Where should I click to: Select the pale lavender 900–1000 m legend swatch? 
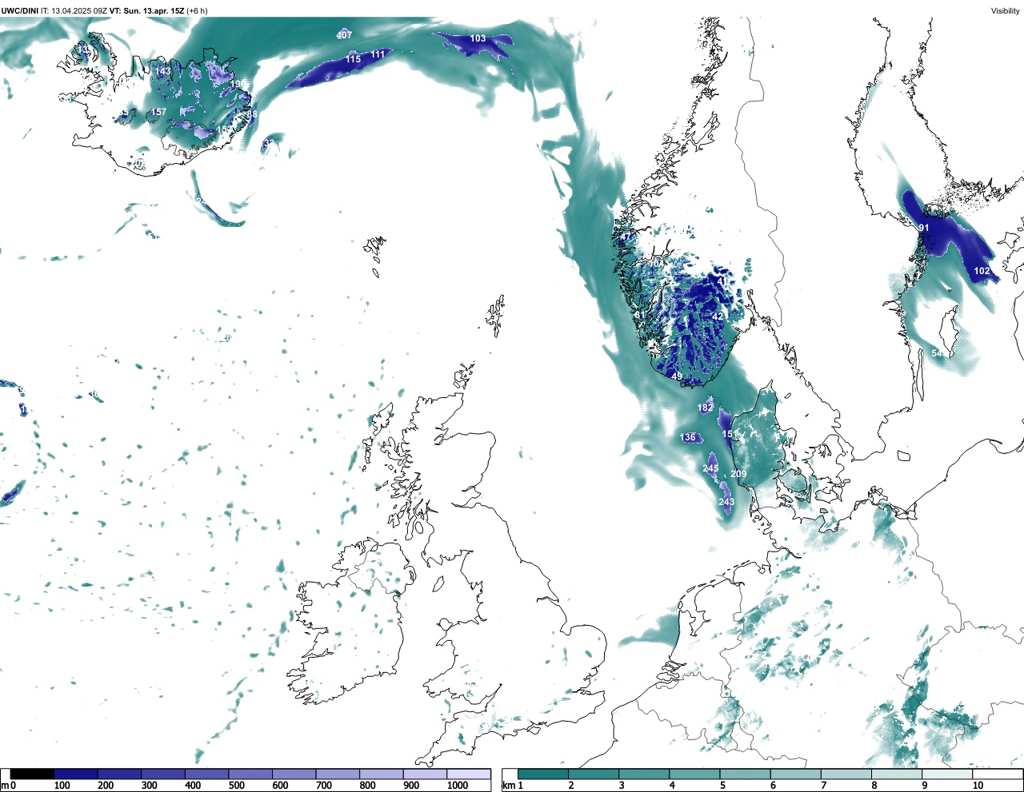pyautogui.click(x=425, y=774)
